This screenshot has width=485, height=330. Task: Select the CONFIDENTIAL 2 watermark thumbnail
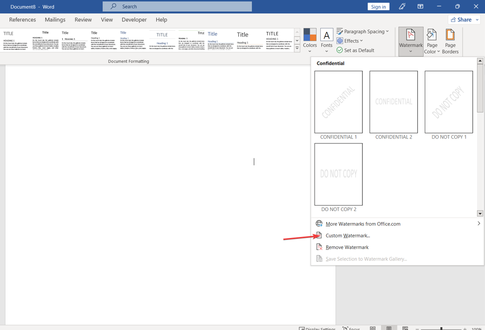click(x=393, y=102)
